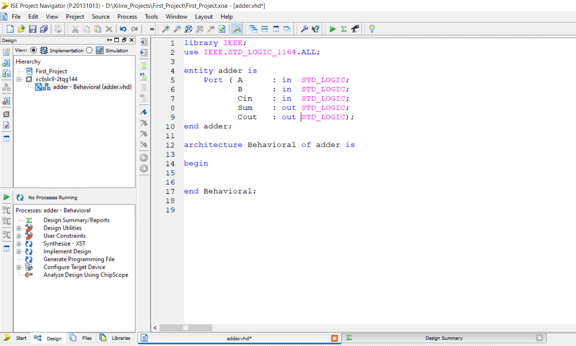Image resolution: width=576 pixels, height=346 pixels.
Task: Expand the Implement Design process
Action: [x=19, y=251]
